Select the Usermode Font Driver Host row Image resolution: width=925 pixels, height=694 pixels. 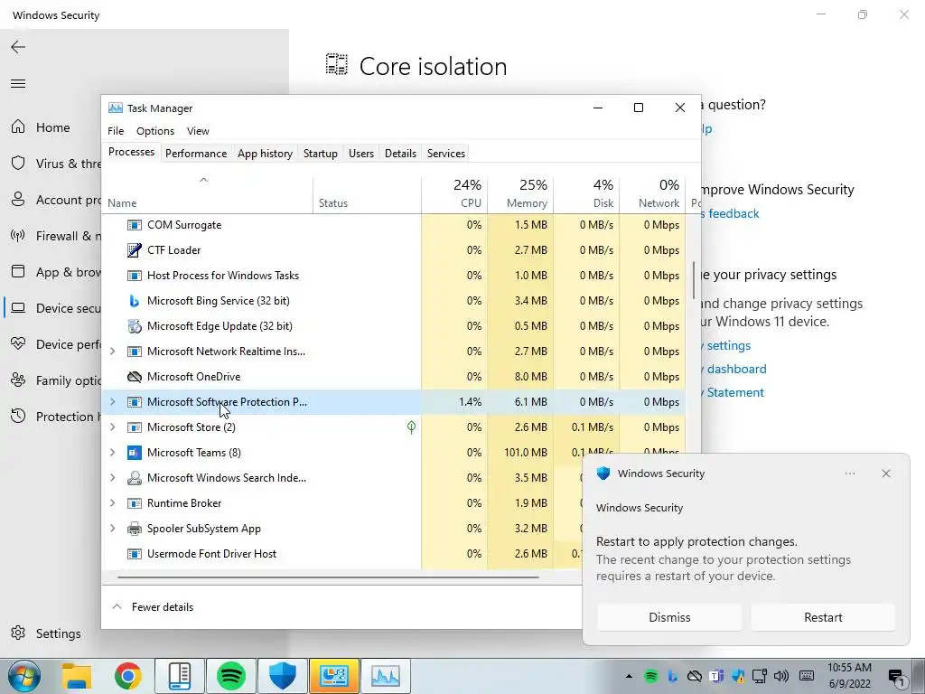coord(342,554)
